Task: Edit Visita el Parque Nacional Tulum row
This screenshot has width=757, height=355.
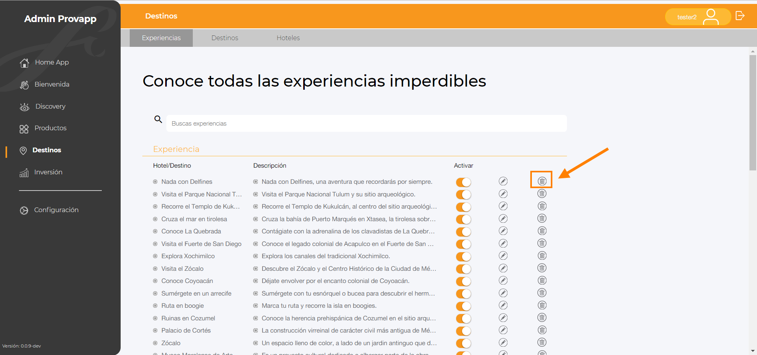Action: [x=503, y=194]
